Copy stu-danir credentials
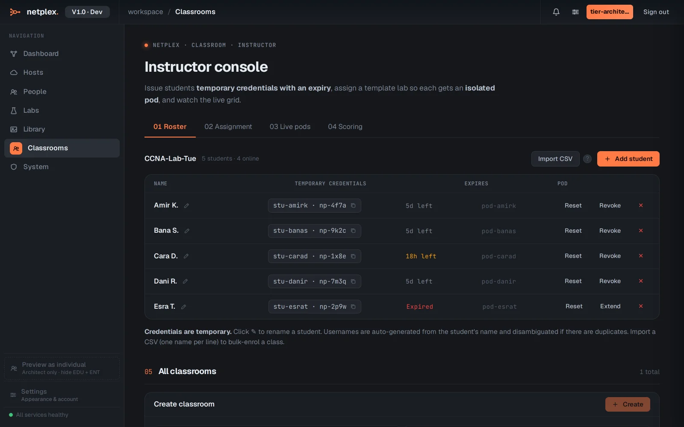The width and height of the screenshot is (684, 427). pos(353,281)
